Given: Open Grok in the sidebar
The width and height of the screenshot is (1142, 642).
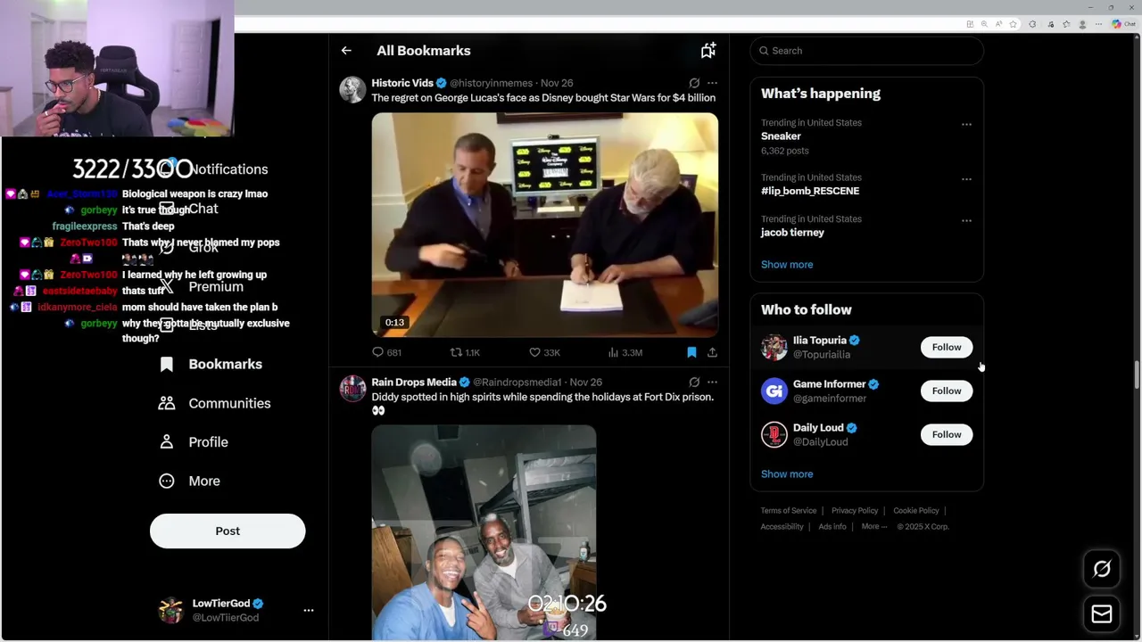Looking at the screenshot, I should [x=189, y=247].
